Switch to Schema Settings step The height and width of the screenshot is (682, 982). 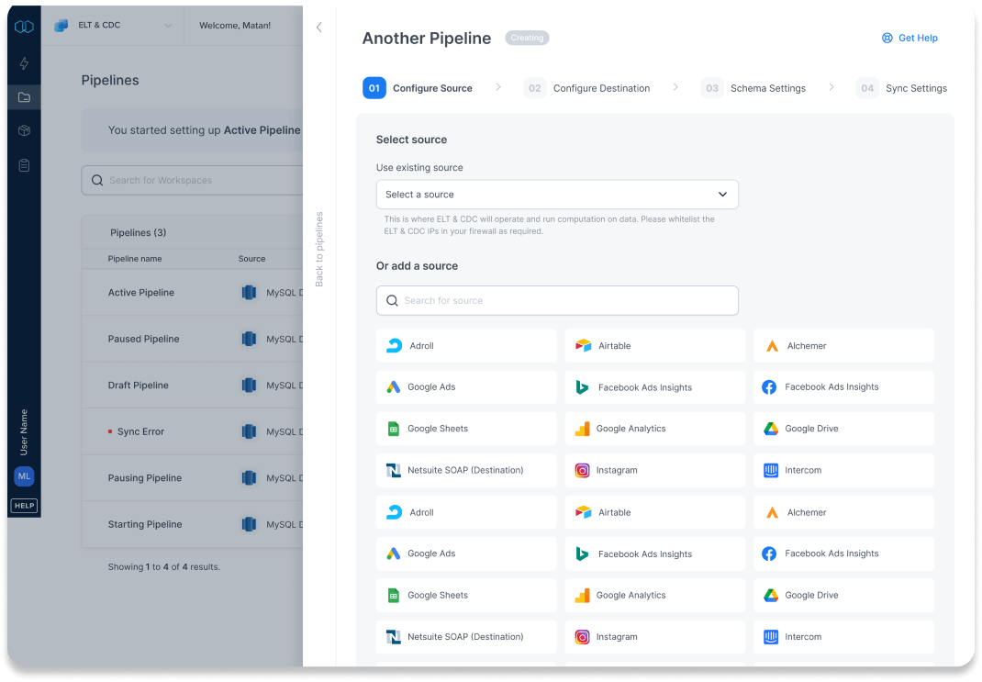pyautogui.click(x=754, y=88)
